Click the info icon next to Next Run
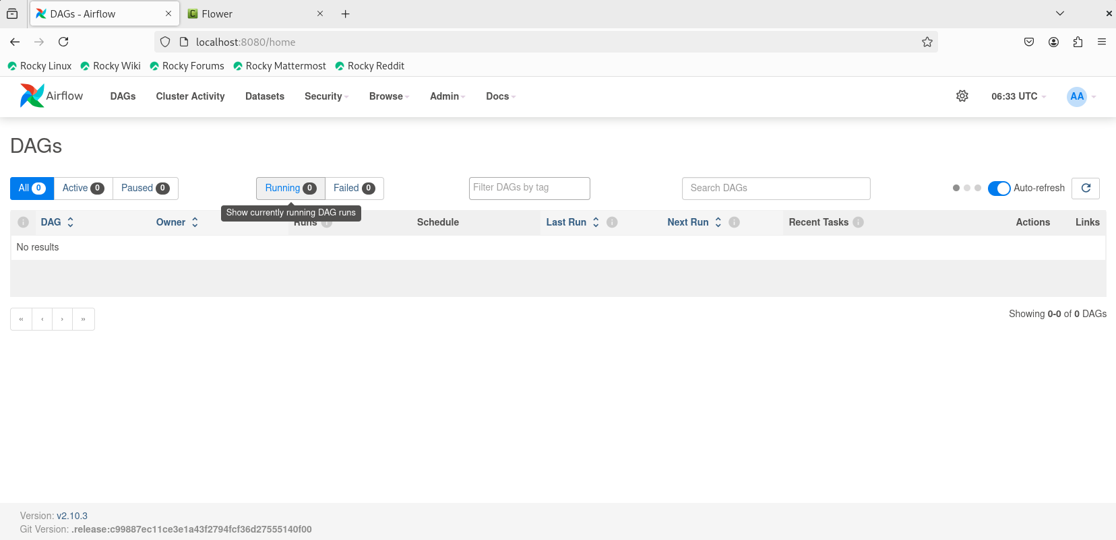The image size is (1116, 540). click(x=735, y=222)
